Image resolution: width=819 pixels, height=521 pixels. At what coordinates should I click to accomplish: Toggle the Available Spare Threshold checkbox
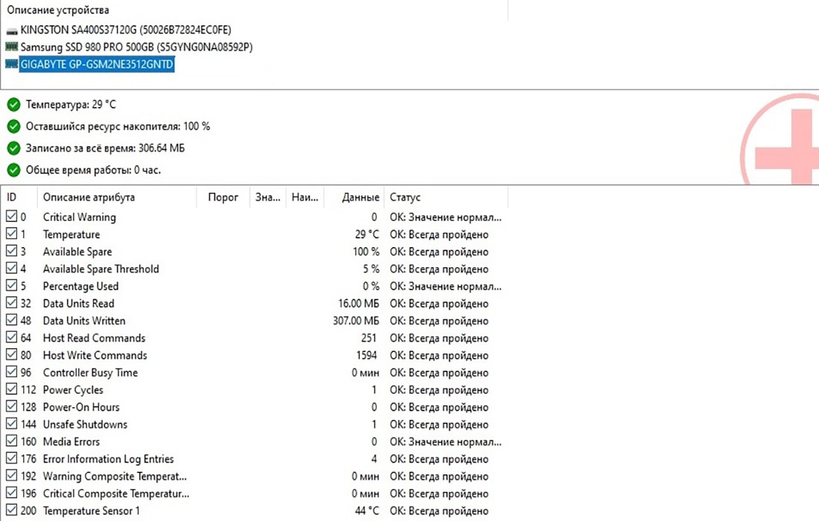[11, 268]
